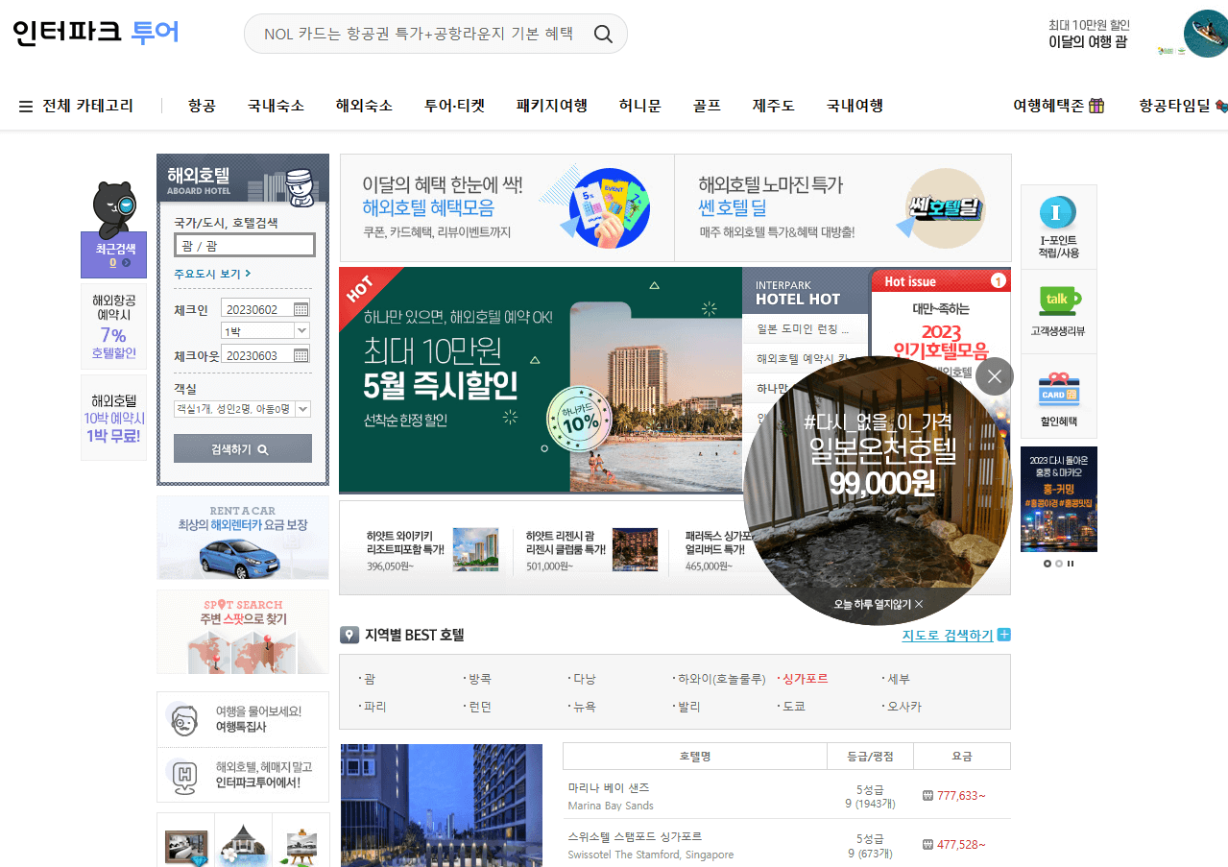Open the 항공 menu
Viewport: 1228px width, 867px height.
click(202, 106)
